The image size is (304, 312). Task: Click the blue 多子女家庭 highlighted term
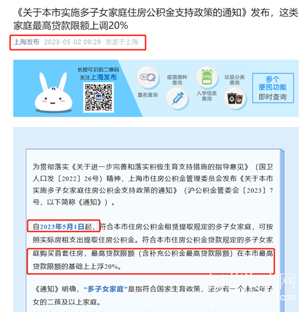pyautogui.click(x=105, y=289)
